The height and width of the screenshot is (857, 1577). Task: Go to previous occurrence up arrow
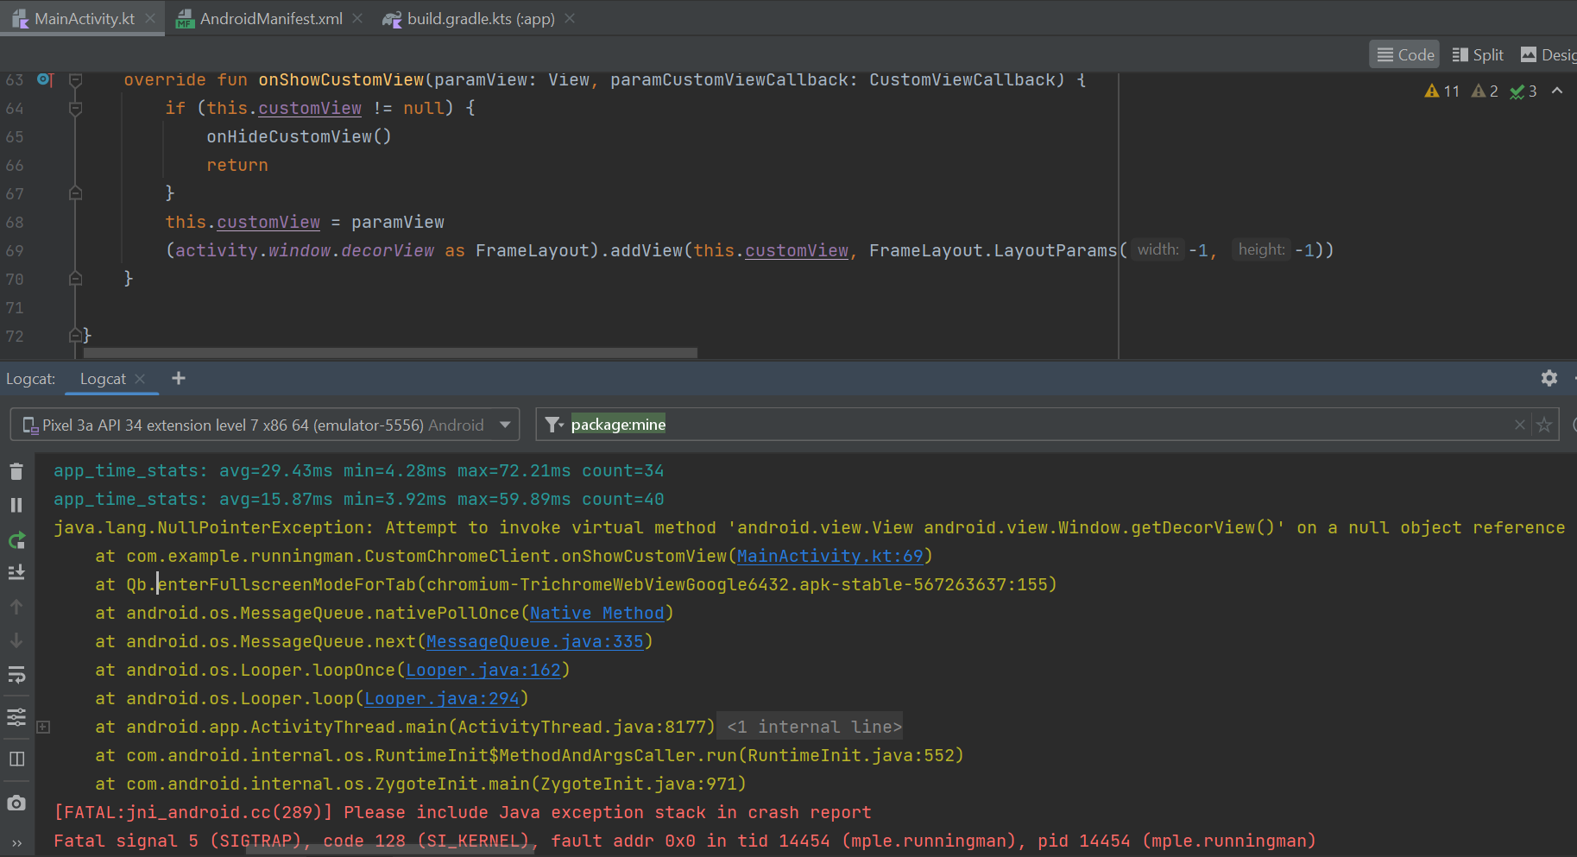pos(16,607)
